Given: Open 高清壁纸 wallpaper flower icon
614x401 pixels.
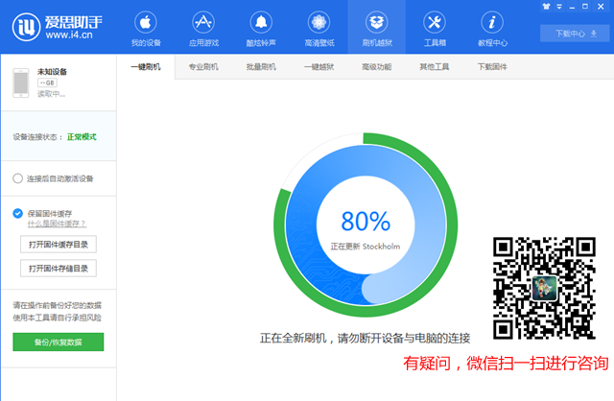Looking at the screenshot, I should pos(319,22).
